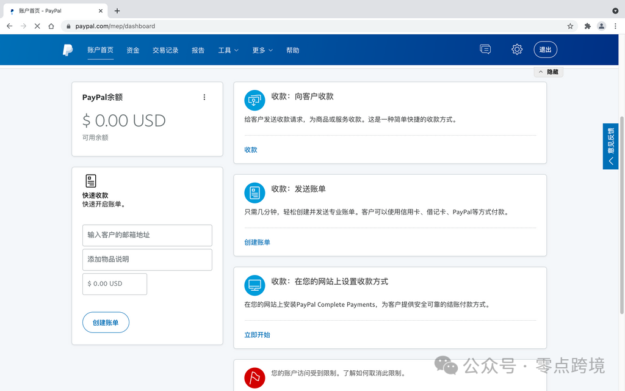Click the red flag limitation icon
625x391 pixels.
[255, 378]
